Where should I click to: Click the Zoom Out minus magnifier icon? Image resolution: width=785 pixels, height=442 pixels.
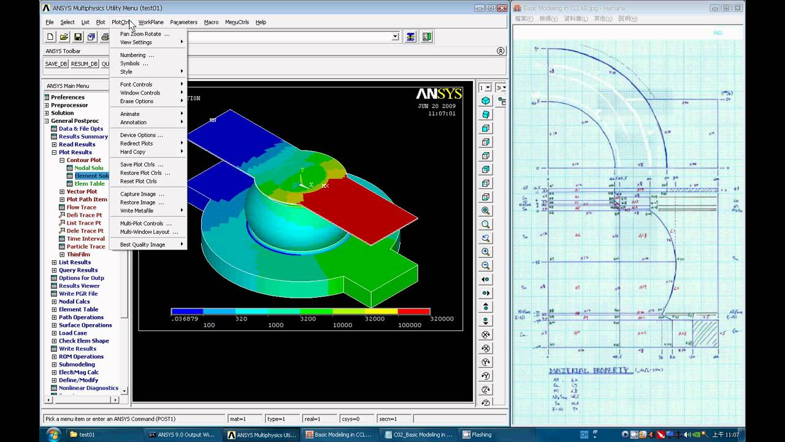point(486,266)
